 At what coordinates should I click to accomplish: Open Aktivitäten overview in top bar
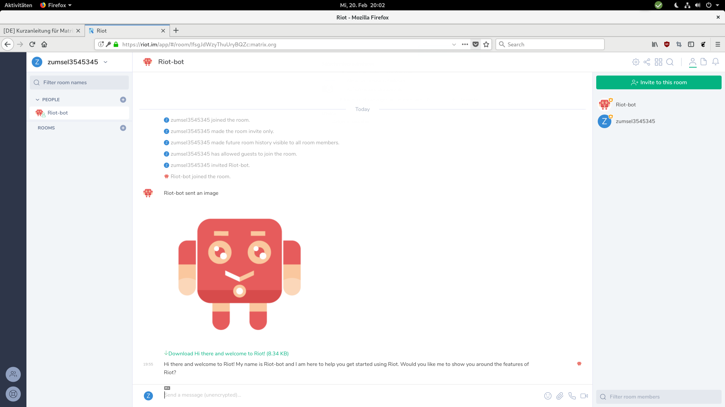[18, 5]
